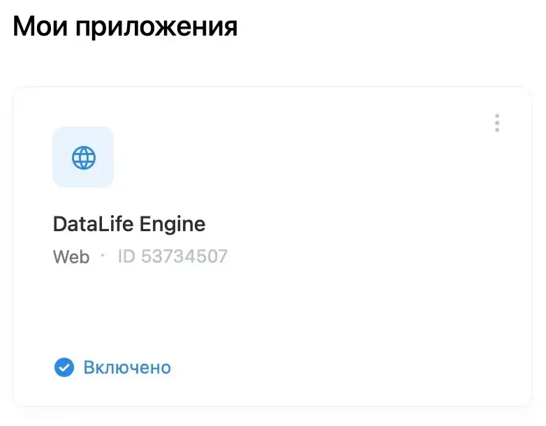
Task: Click the word приложения in the heading
Action: [x=156, y=28]
